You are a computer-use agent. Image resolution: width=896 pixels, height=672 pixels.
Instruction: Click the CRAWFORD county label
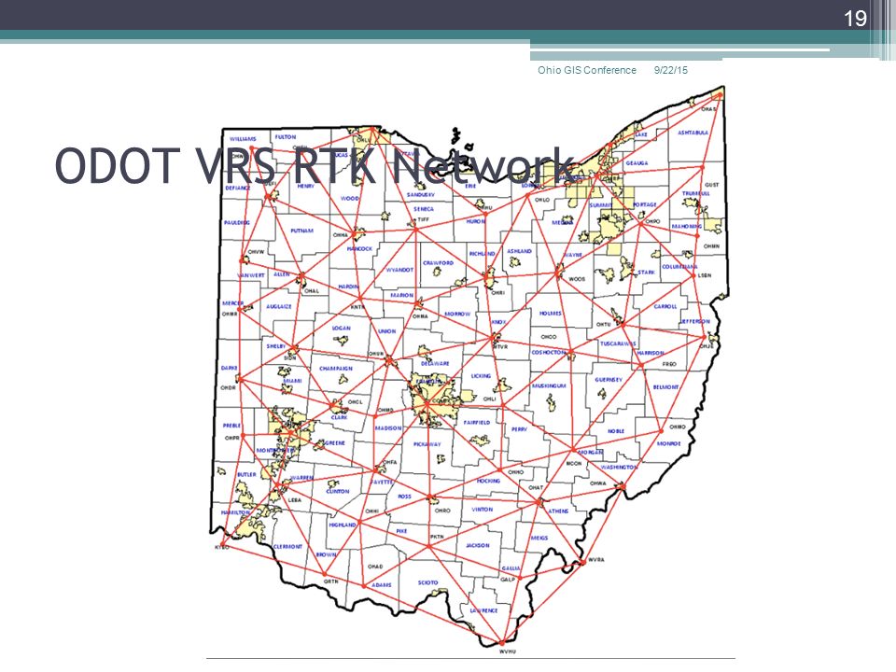tap(439, 263)
